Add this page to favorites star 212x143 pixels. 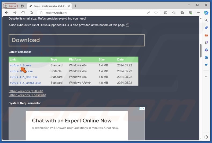(x=156, y=13)
